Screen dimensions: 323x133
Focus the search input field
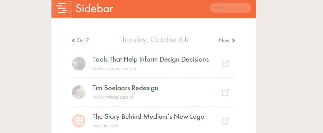[231, 8]
